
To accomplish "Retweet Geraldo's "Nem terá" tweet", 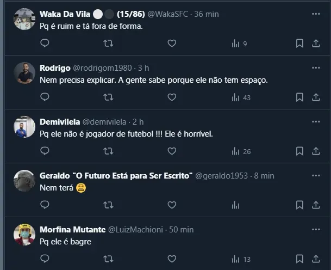I will pos(108,205).
